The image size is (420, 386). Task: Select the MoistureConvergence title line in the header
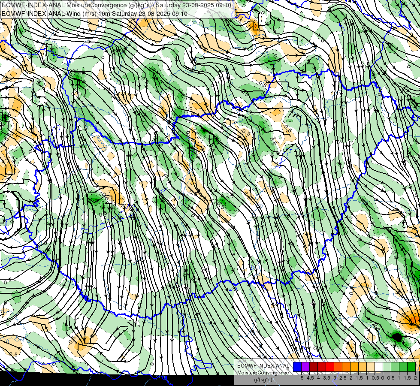[x=117, y=5]
